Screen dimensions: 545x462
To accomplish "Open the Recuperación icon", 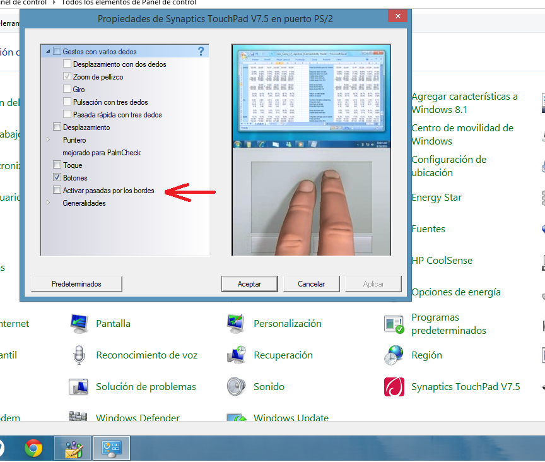I will [x=237, y=355].
